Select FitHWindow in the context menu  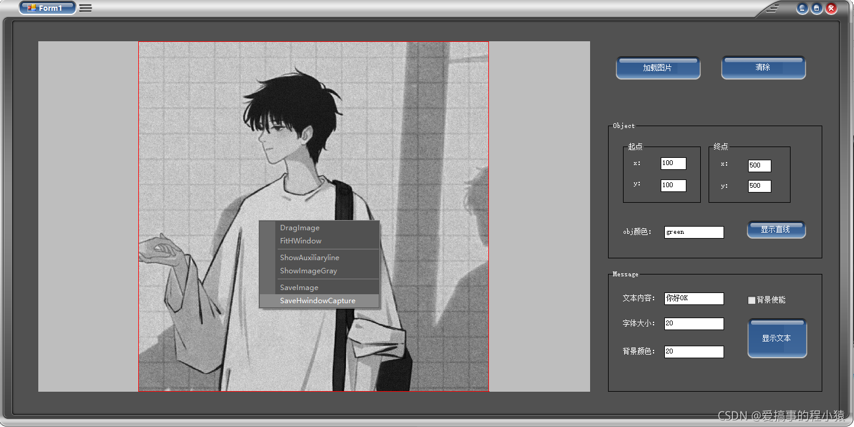tap(319, 241)
